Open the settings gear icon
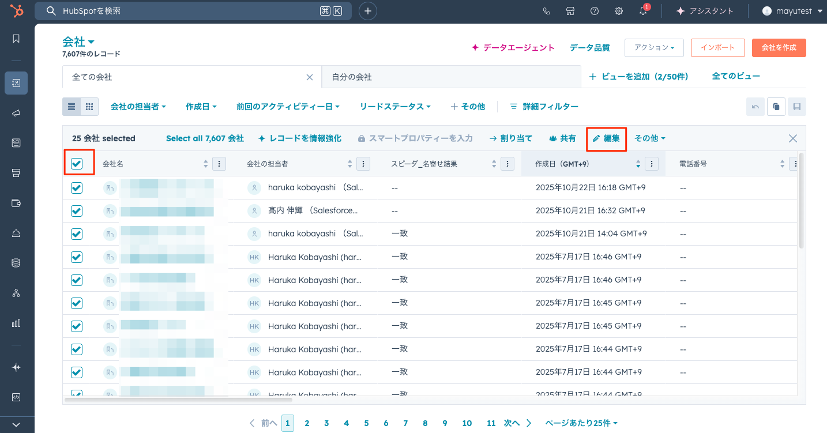This screenshot has width=827, height=433. [x=619, y=11]
